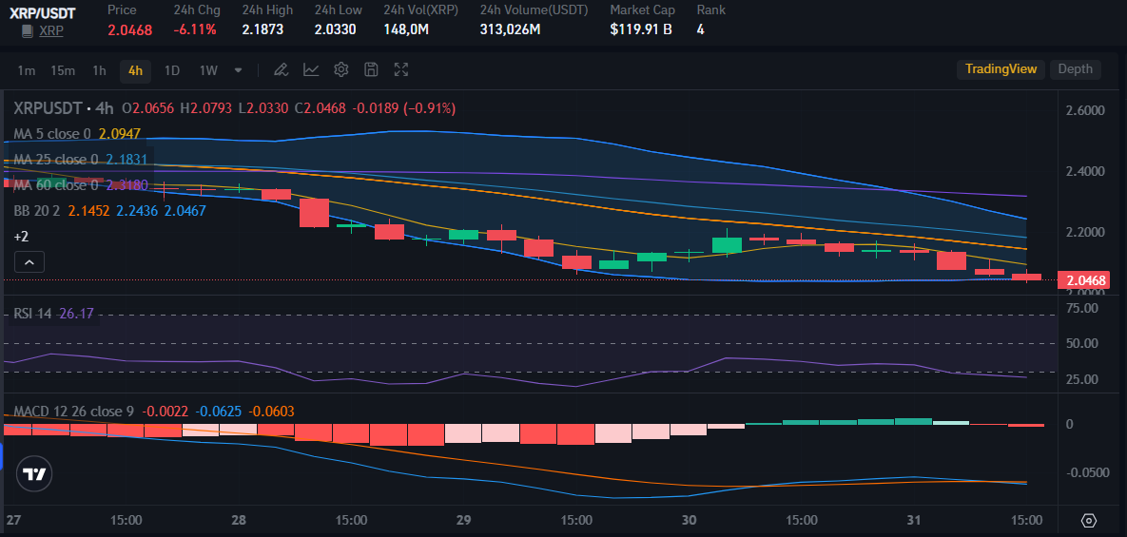Click the MACD signal value -0.0603

271,412
